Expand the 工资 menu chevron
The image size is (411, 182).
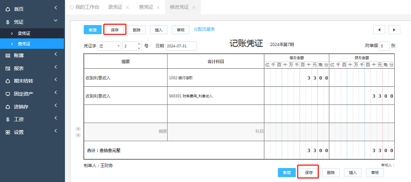pos(56,118)
